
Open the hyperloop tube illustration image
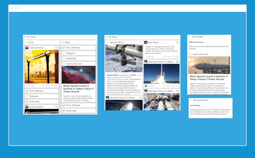(x=42, y=67)
